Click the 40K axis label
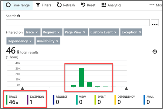 click(18, 63)
